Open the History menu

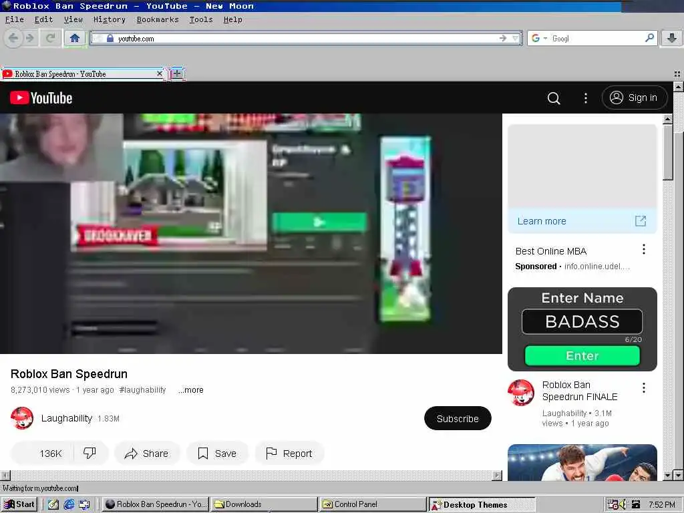(109, 19)
